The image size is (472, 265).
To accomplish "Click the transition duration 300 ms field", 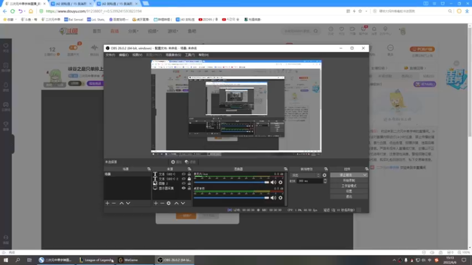I will coord(309,181).
